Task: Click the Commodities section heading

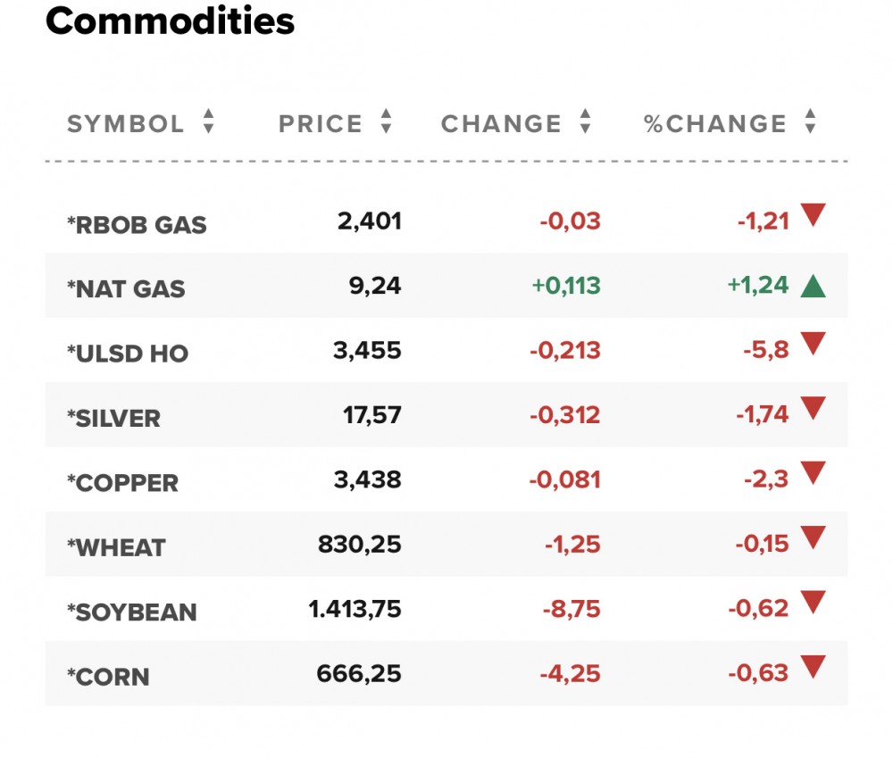Action: [170, 21]
